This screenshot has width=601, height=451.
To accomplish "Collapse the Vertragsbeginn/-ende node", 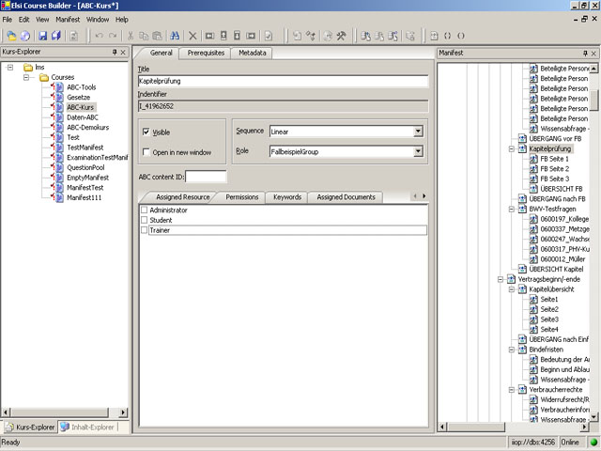I will click(501, 279).
